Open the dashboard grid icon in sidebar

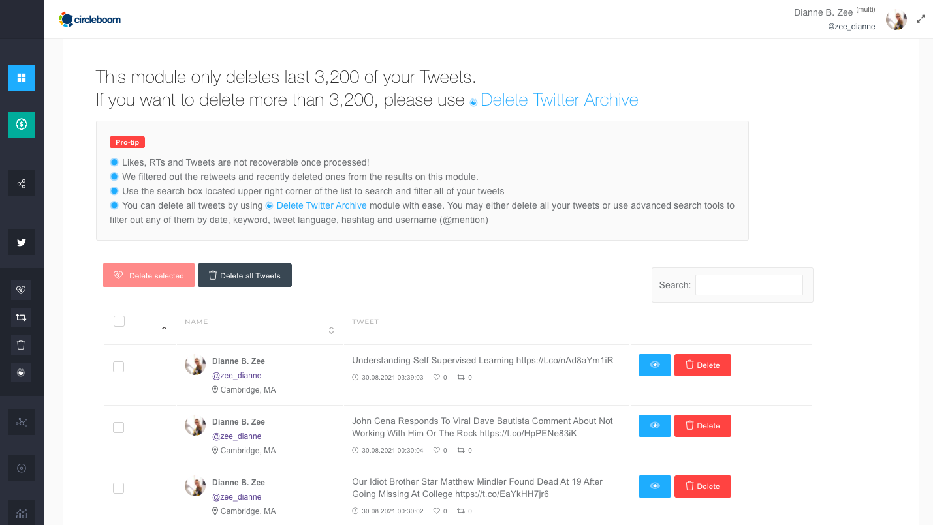pos(22,78)
